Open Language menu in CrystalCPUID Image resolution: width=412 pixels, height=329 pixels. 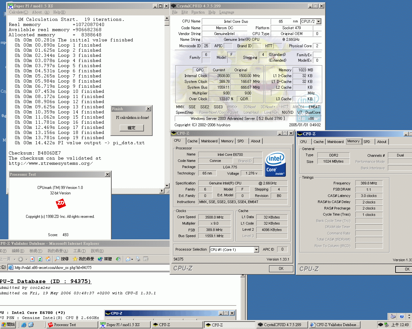(x=227, y=12)
